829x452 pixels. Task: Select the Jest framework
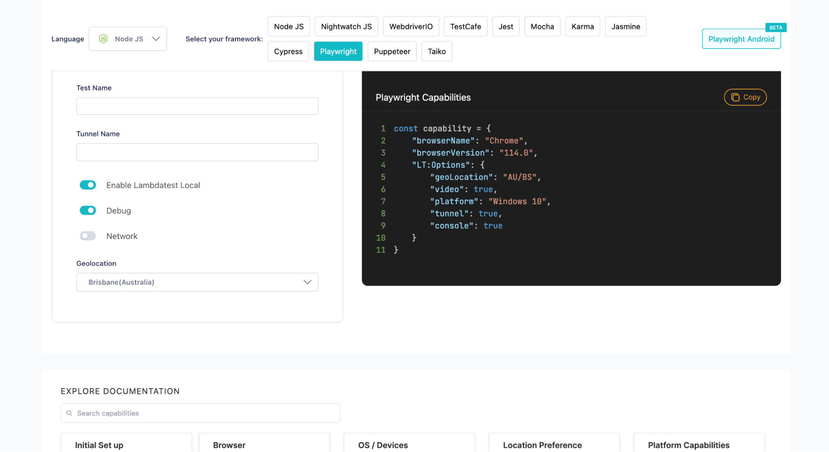506,26
